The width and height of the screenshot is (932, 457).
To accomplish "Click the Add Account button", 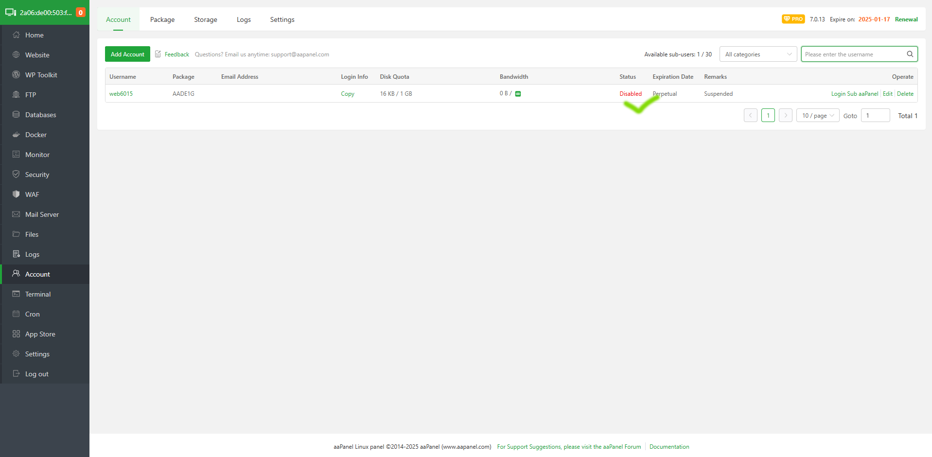I will [127, 54].
